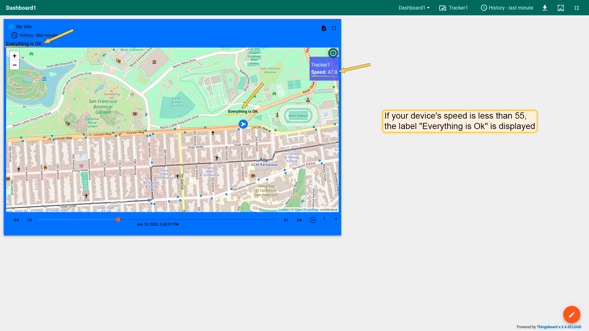589x331 pixels.
Task: Click the tracker arrow marker on map
Action: coord(243,124)
